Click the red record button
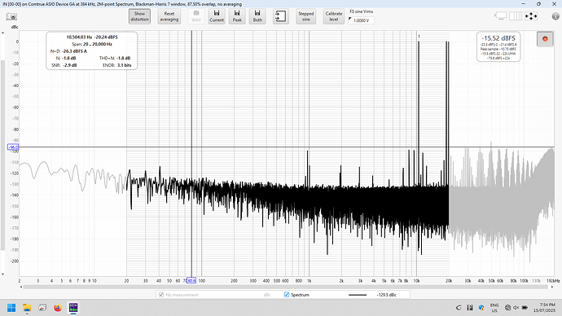This screenshot has height=316, width=562. click(545, 39)
